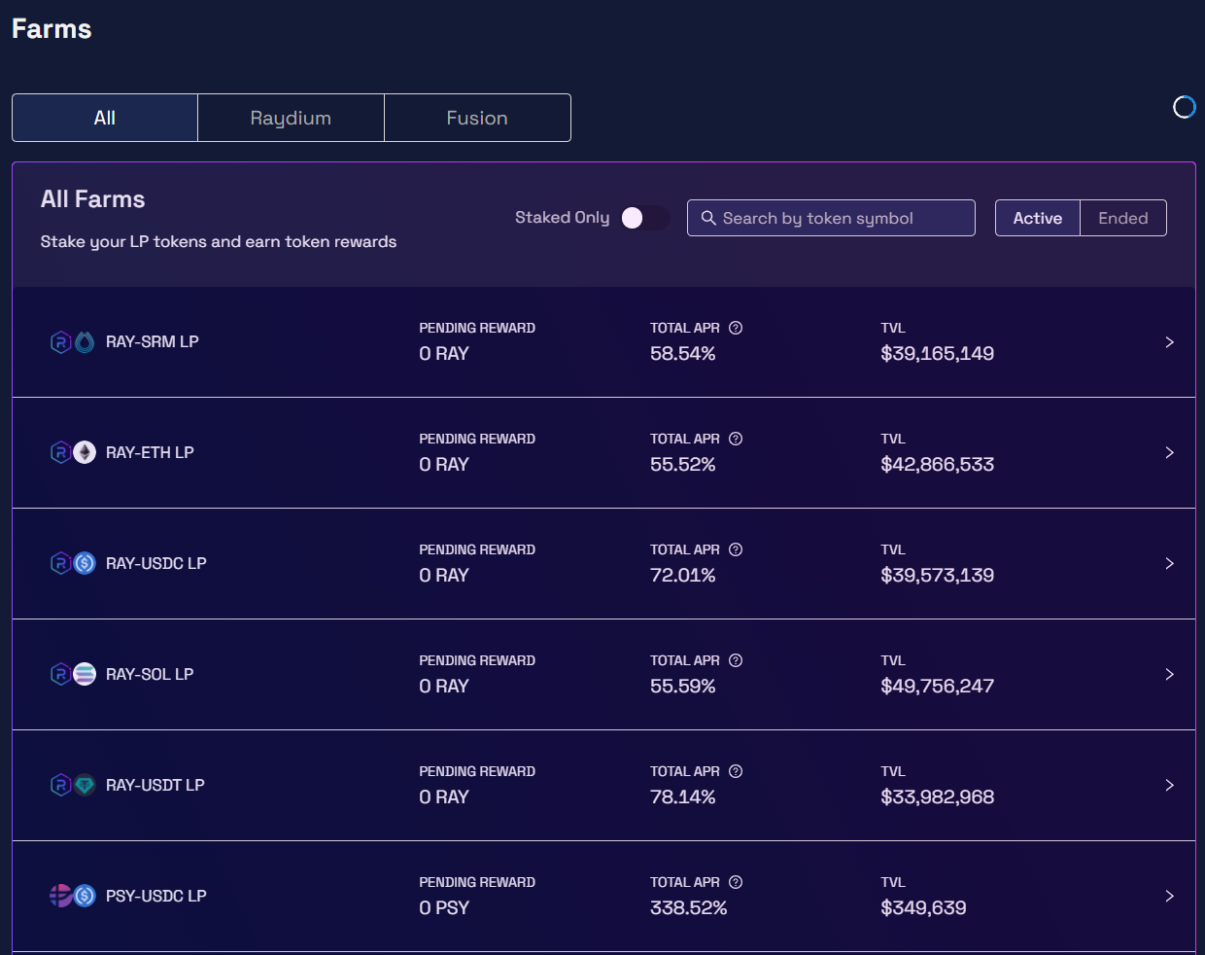The image size is (1205, 955).
Task: Click the $42,866,533 TVL value
Action: (938, 465)
